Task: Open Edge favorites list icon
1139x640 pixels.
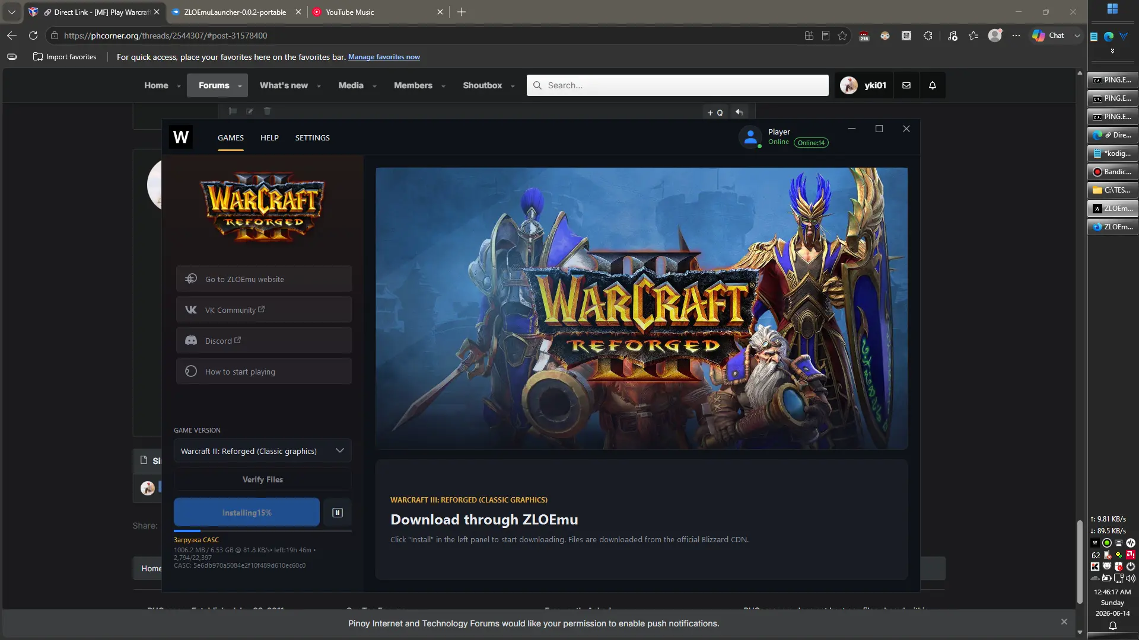Action: click(x=973, y=36)
